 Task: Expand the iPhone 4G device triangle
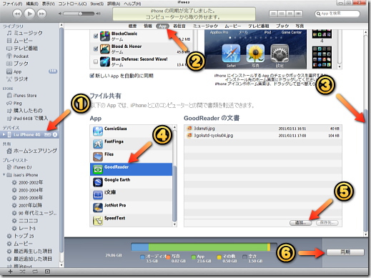pyautogui.click(x=4, y=134)
